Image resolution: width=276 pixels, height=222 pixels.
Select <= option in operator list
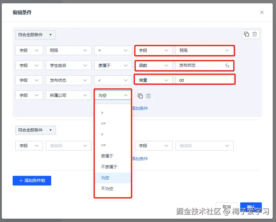(113, 145)
